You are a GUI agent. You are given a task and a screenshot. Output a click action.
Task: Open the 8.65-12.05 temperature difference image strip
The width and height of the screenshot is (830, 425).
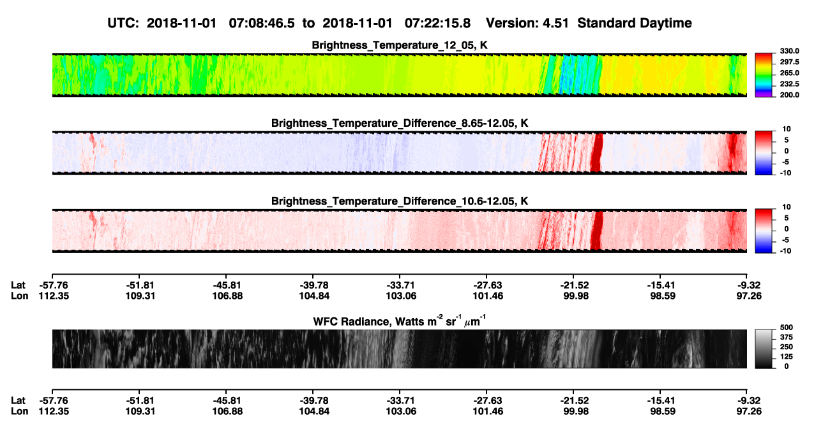400,153
